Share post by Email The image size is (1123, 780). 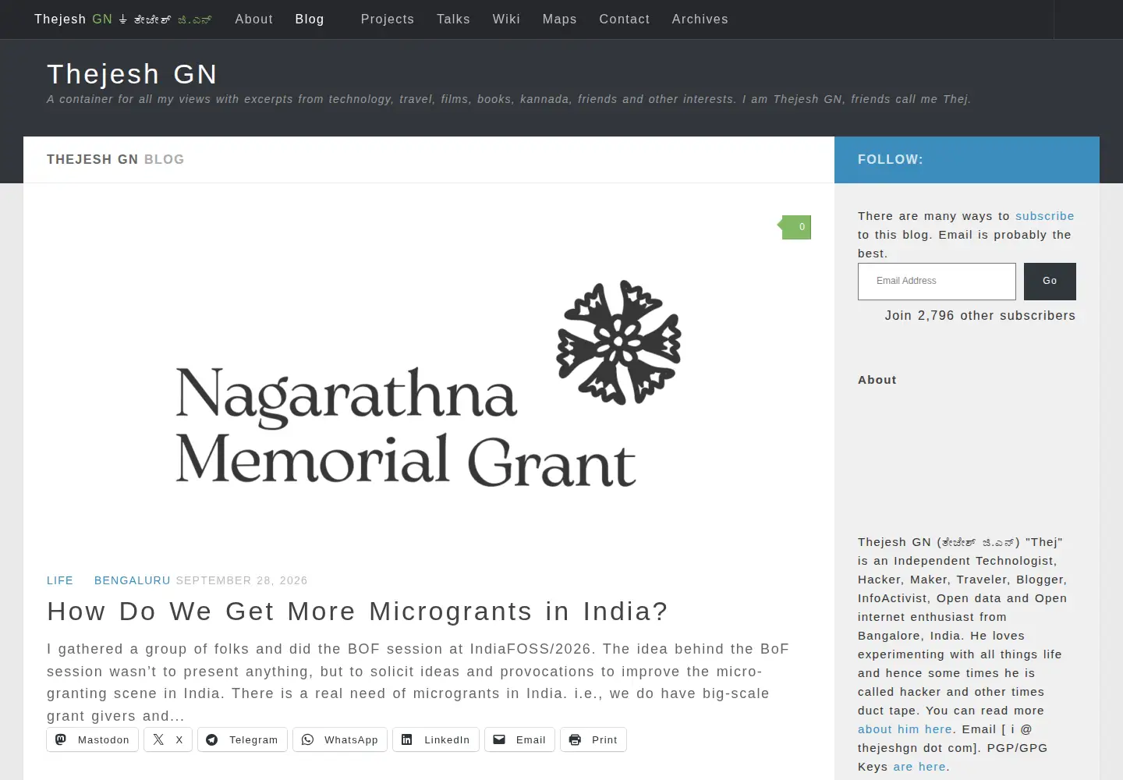[519, 739]
